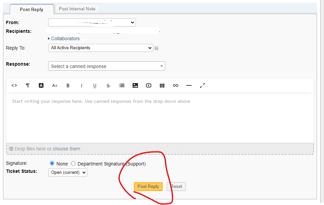Viewport: 324px width, 205px height.
Task: Switch to Post Internal Note tab
Action: pos(77,9)
